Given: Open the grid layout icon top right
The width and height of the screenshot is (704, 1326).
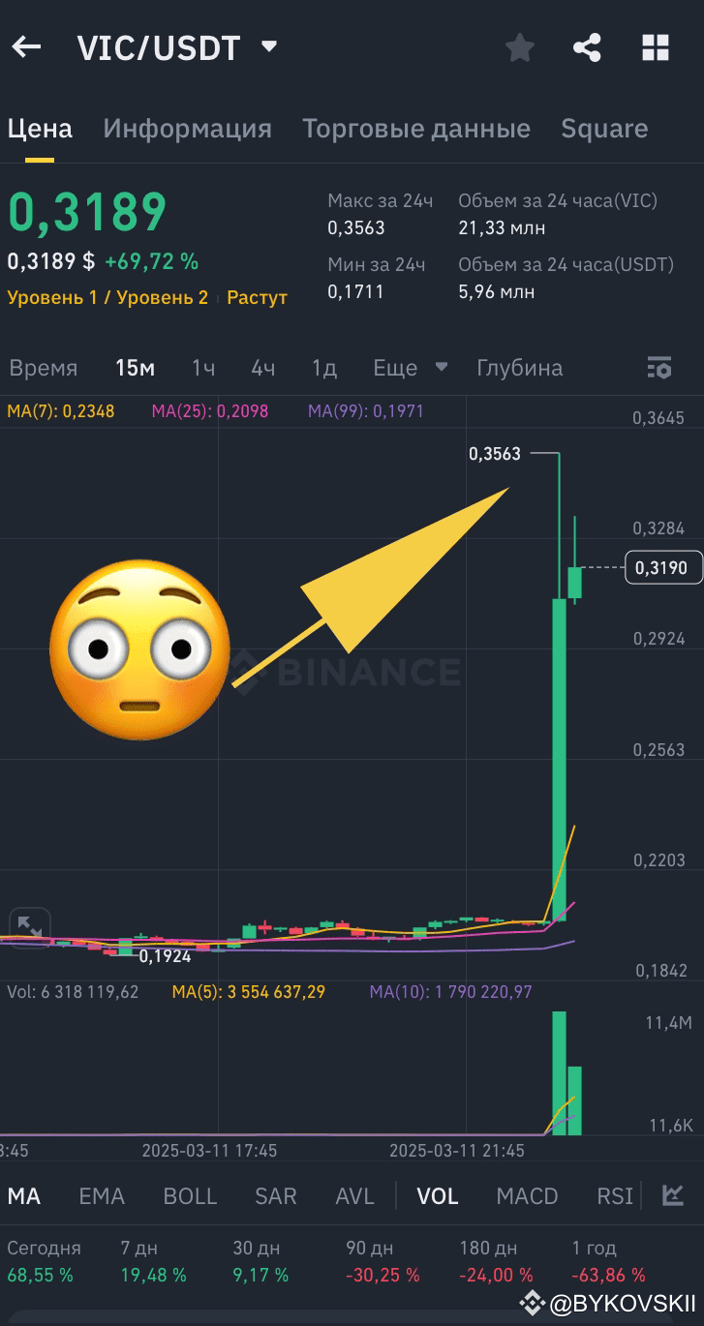Looking at the screenshot, I should point(656,46).
